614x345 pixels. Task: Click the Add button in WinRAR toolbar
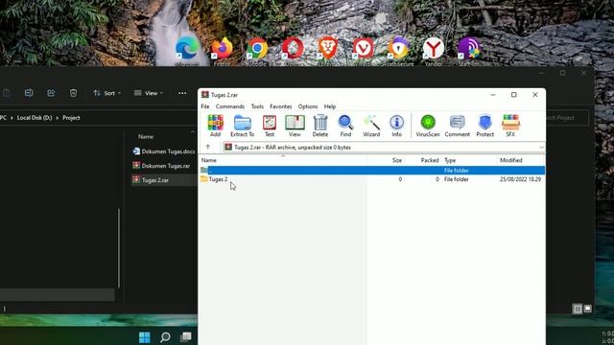(215, 126)
